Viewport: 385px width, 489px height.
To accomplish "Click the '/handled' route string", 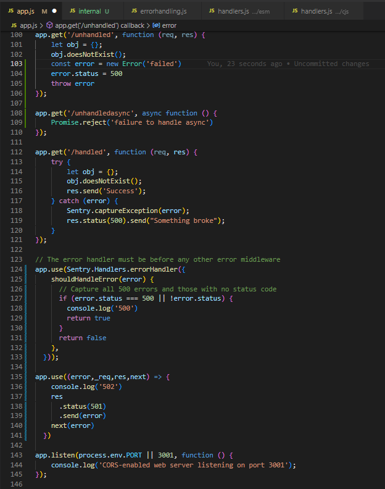I will pyautogui.click(x=86, y=152).
